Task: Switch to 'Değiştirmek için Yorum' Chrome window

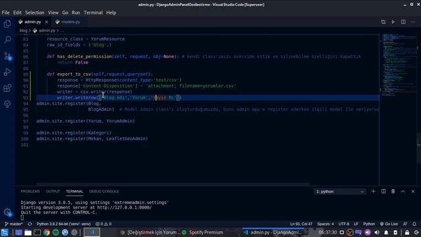Action: [150, 232]
